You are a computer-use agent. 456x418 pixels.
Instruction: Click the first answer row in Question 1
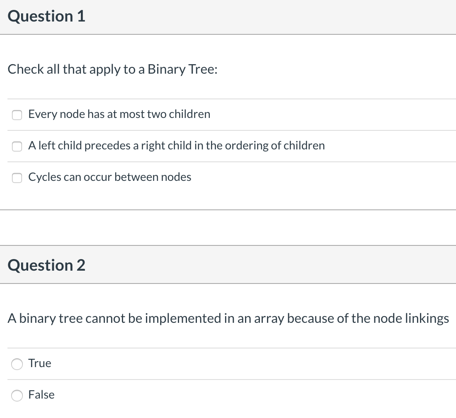pyautogui.click(x=119, y=115)
